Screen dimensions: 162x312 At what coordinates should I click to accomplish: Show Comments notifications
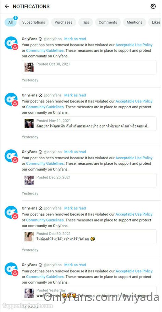pos(108,22)
